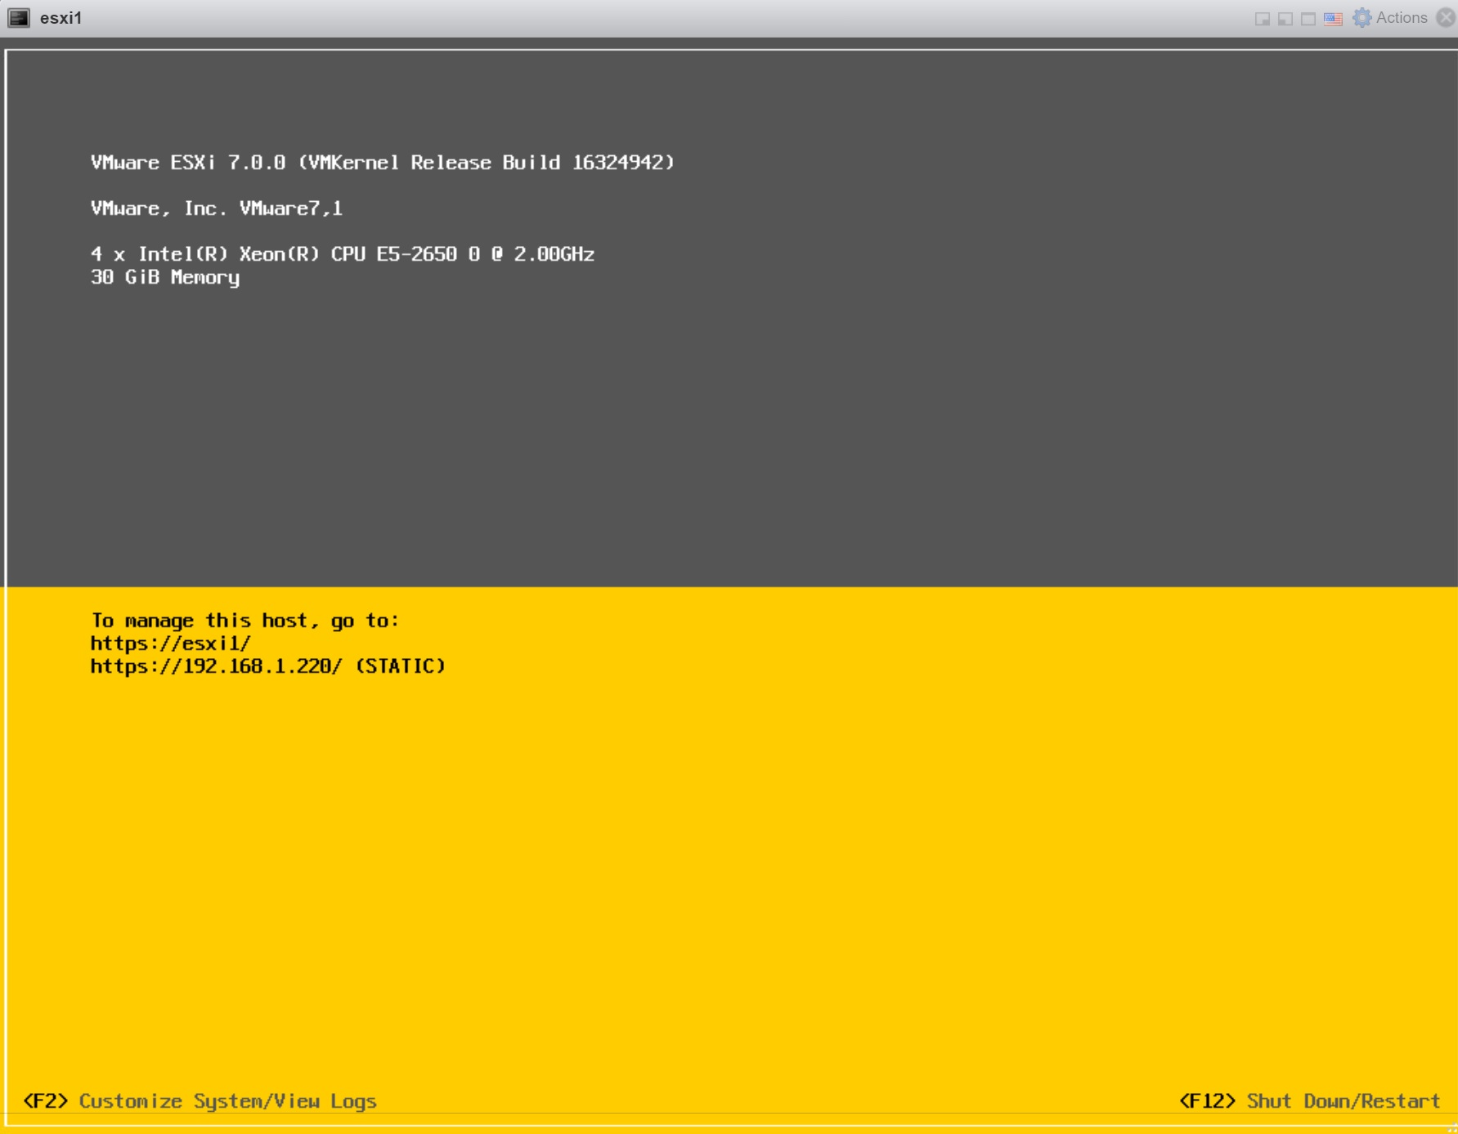This screenshot has width=1458, height=1134.
Task: Click the resize grip at window corner
Action: [1451, 1128]
